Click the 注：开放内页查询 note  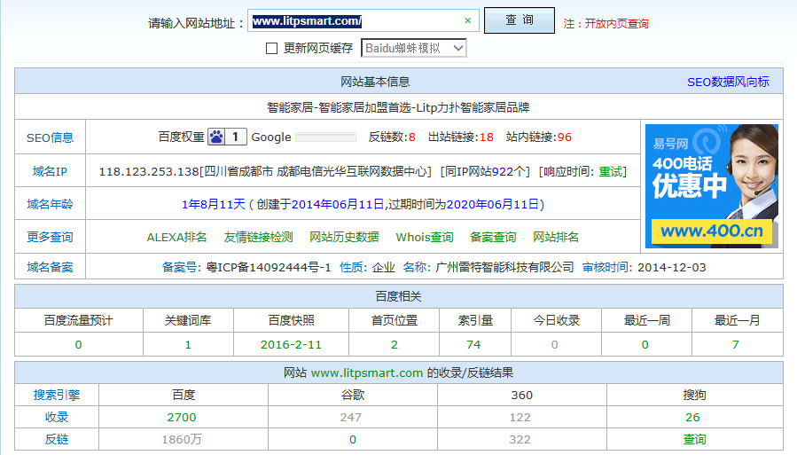pyautogui.click(x=606, y=24)
